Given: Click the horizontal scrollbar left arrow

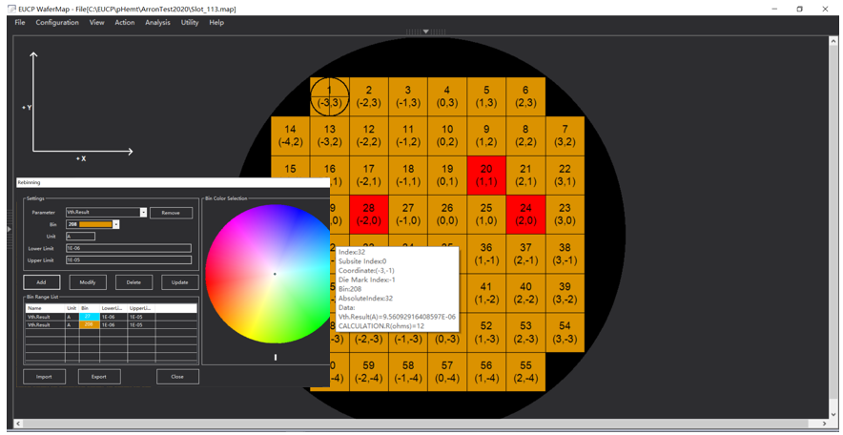Looking at the screenshot, I should click(17, 424).
